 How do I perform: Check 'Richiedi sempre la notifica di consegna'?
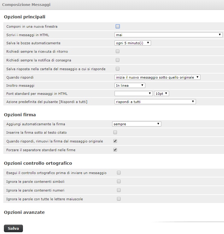point(118,60)
